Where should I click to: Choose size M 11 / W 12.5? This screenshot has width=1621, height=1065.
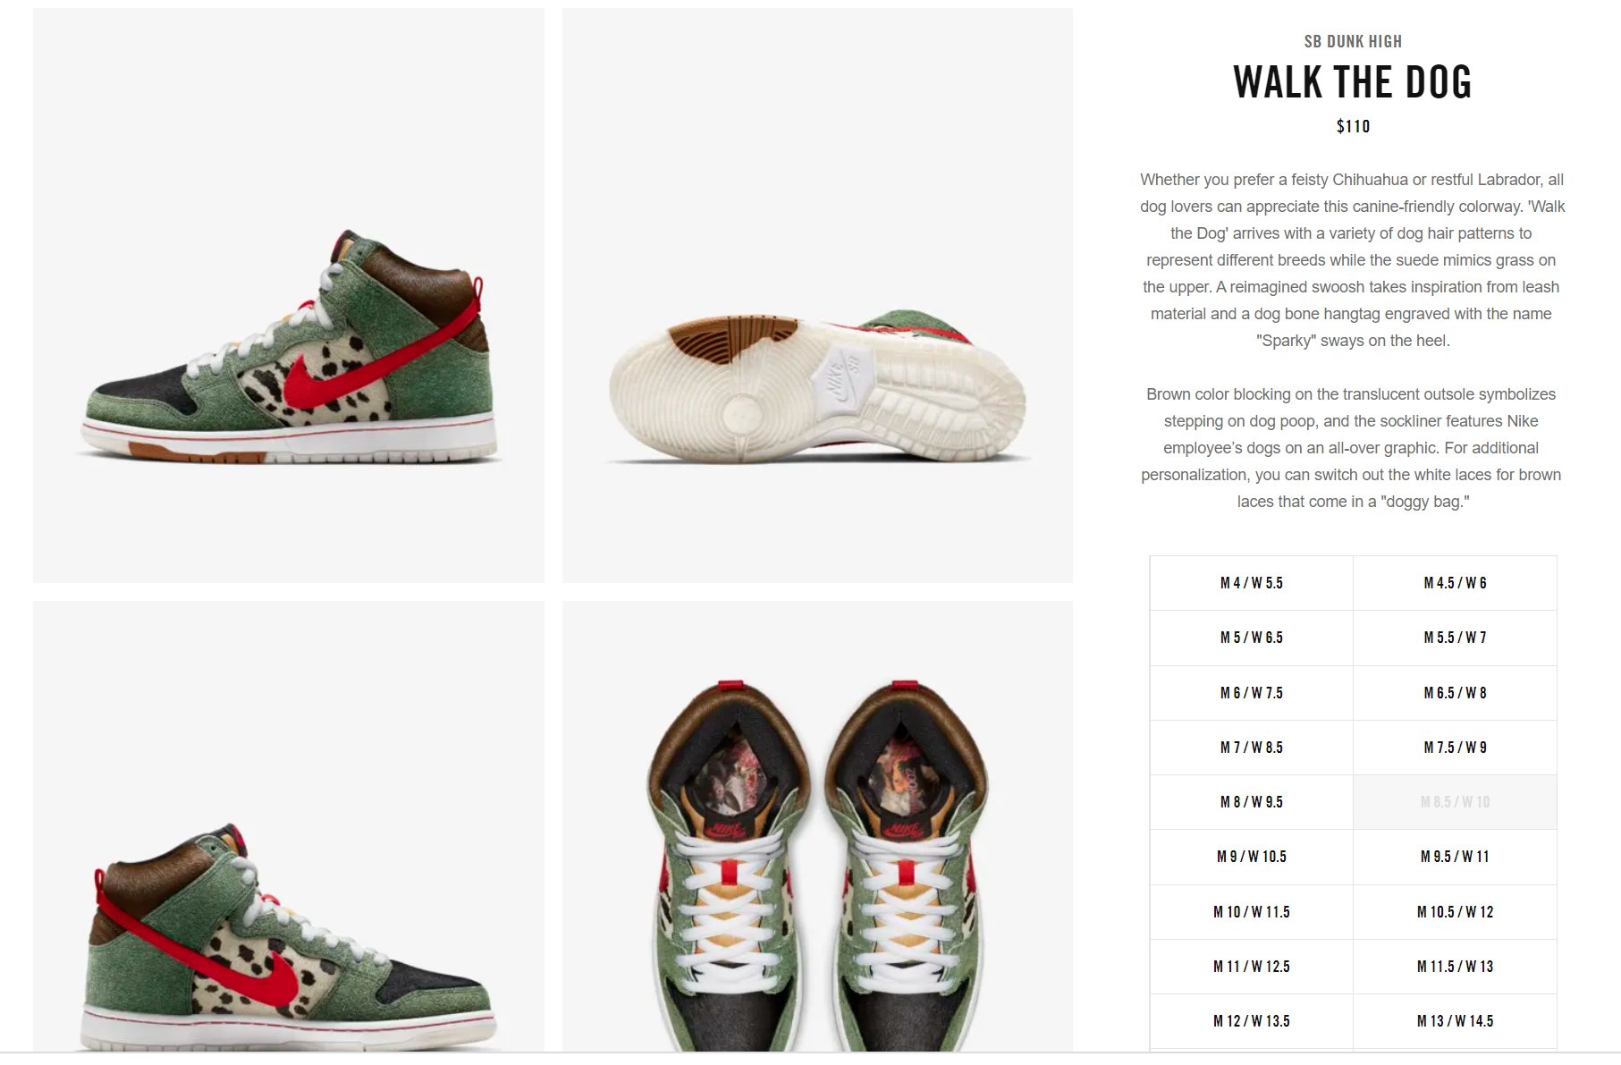pos(1251,967)
